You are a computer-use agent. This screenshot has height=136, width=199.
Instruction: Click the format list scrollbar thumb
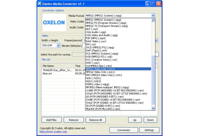coord(153,80)
